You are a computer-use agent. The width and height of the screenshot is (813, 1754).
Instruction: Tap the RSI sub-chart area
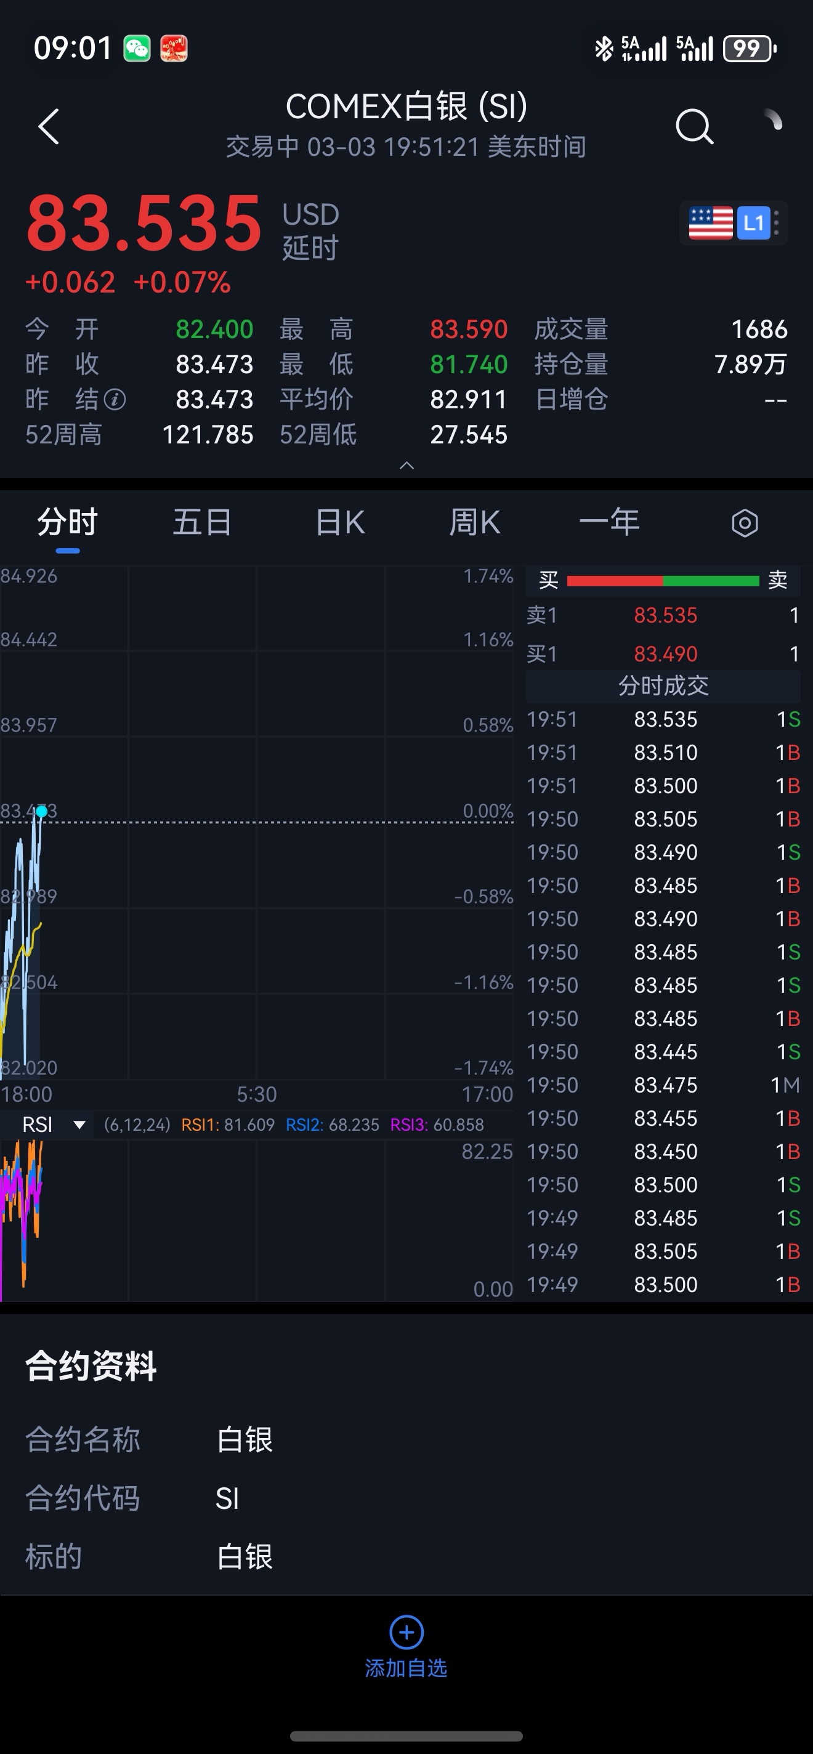coord(257,1220)
